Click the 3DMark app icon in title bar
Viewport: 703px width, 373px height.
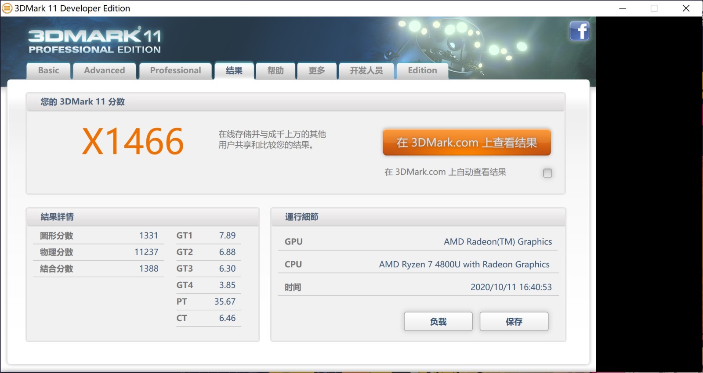coord(7,8)
